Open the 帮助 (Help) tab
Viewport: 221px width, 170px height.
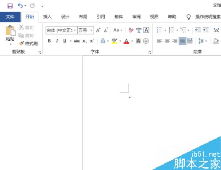[172, 17]
